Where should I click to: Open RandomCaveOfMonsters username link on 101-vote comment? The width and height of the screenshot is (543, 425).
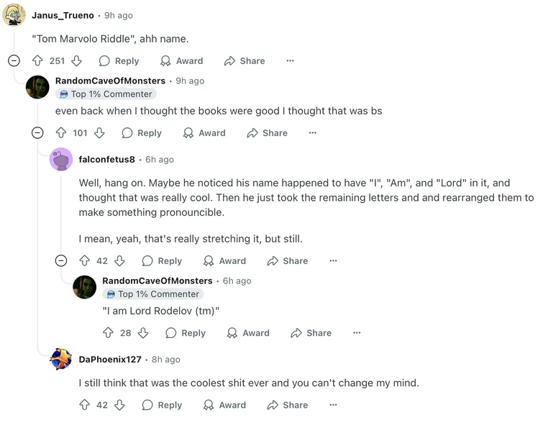pyautogui.click(x=110, y=81)
